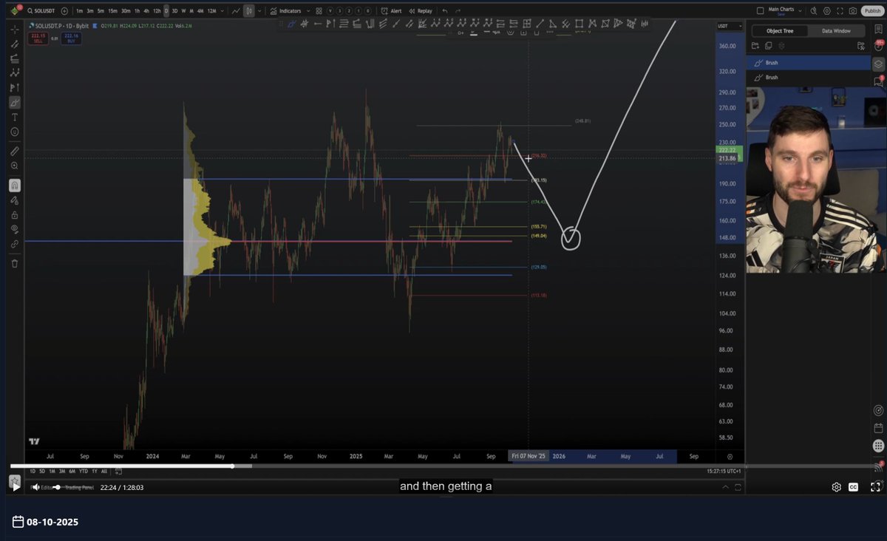Select the D daily timeframe

pyautogui.click(x=166, y=11)
